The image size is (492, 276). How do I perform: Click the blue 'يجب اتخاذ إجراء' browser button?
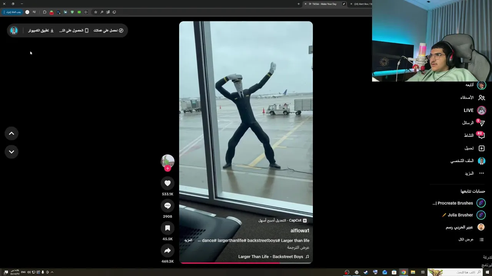click(12, 12)
